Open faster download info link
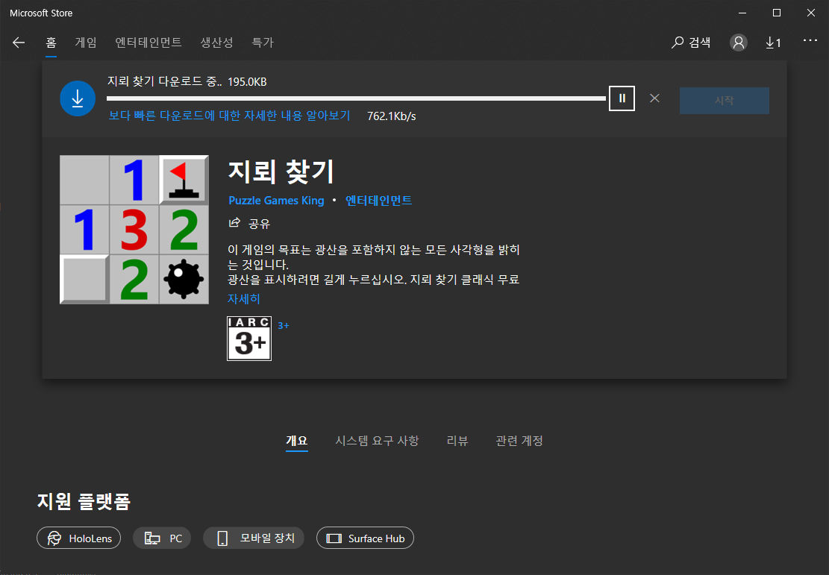This screenshot has height=575, width=829. (230, 116)
